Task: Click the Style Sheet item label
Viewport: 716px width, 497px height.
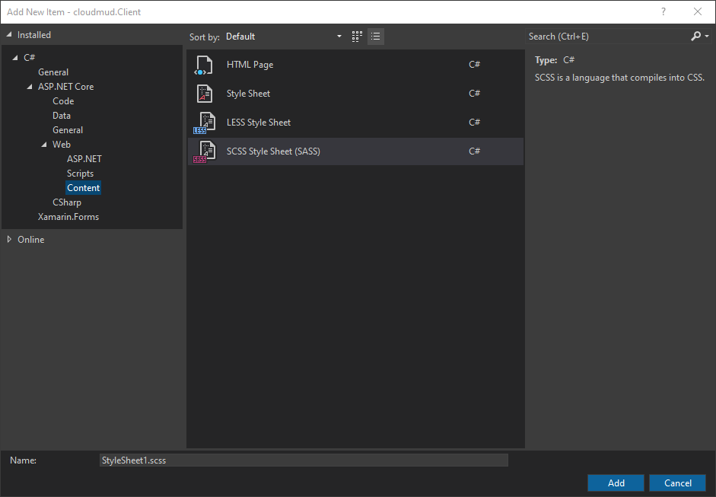Action: click(x=248, y=94)
